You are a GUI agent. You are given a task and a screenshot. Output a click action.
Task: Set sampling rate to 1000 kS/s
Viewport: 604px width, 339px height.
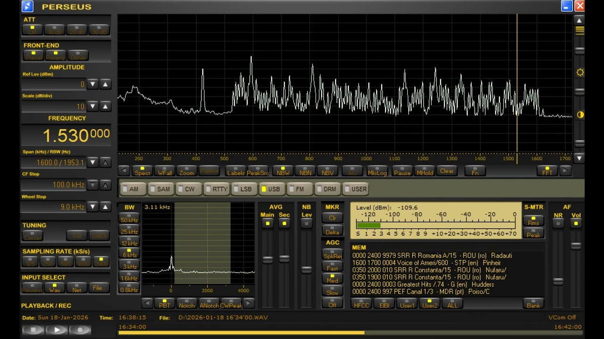click(83, 262)
